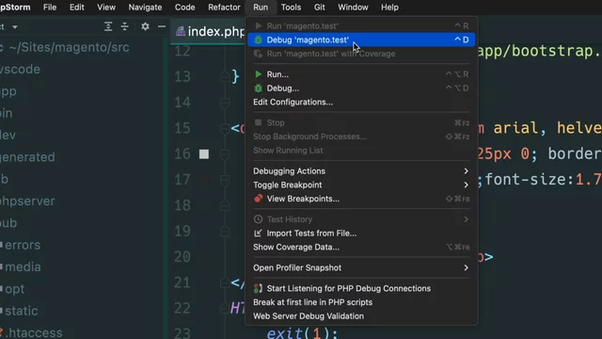This screenshot has height=339, width=602.
Task: Start Listening for PHP Debug Connections
Action: pos(361,289)
